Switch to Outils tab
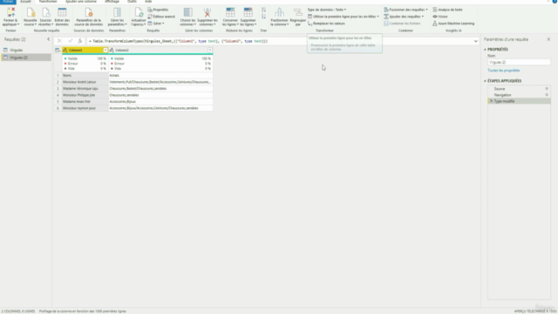The width and height of the screenshot is (558, 314). [132, 2]
